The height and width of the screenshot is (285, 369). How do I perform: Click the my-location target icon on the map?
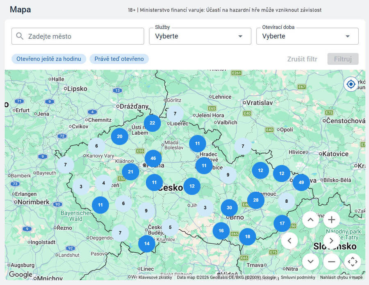coord(351,84)
